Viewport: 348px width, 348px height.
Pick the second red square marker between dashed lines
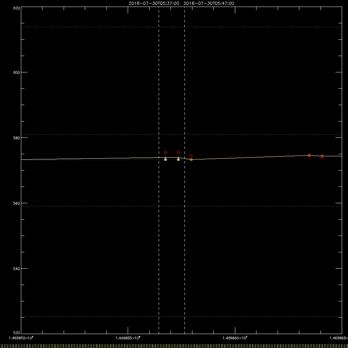point(178,152)
